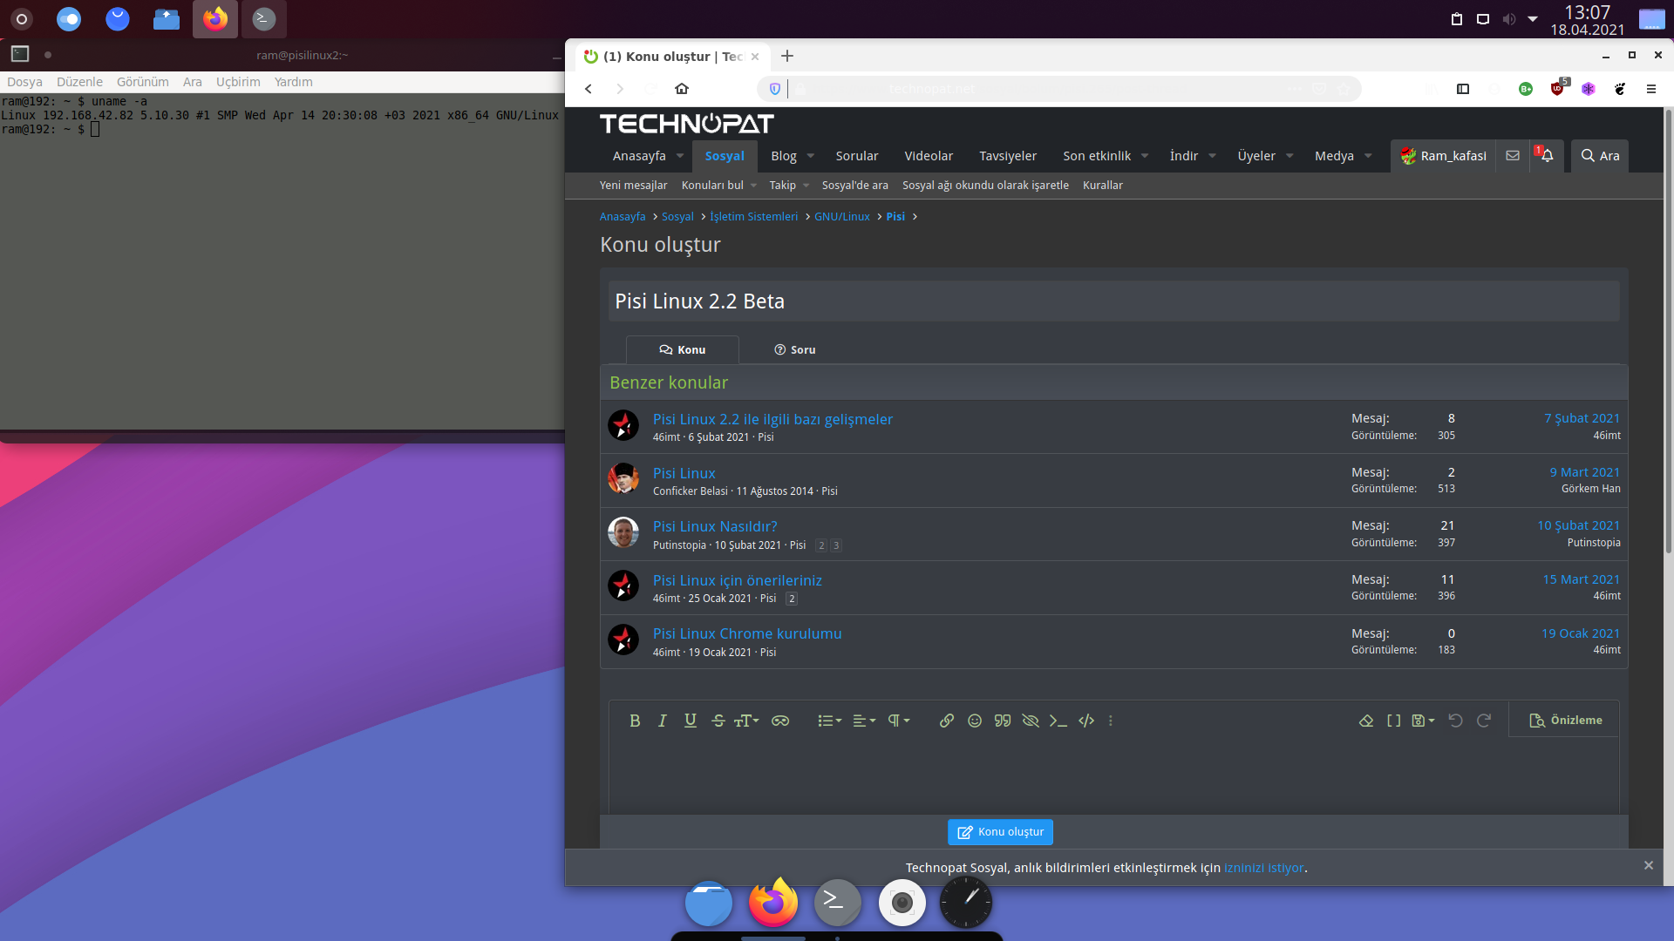The image size is (1674, 941).
Task: Click the Konu oluştur button
Action: tap(1000, 832)
